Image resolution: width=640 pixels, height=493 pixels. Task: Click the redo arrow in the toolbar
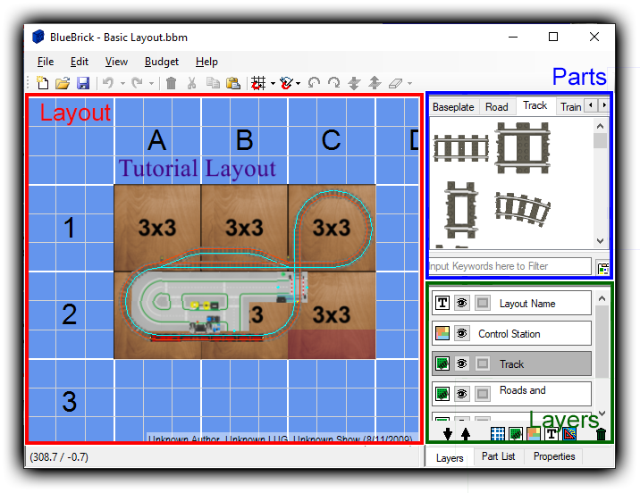pos(137,83)
